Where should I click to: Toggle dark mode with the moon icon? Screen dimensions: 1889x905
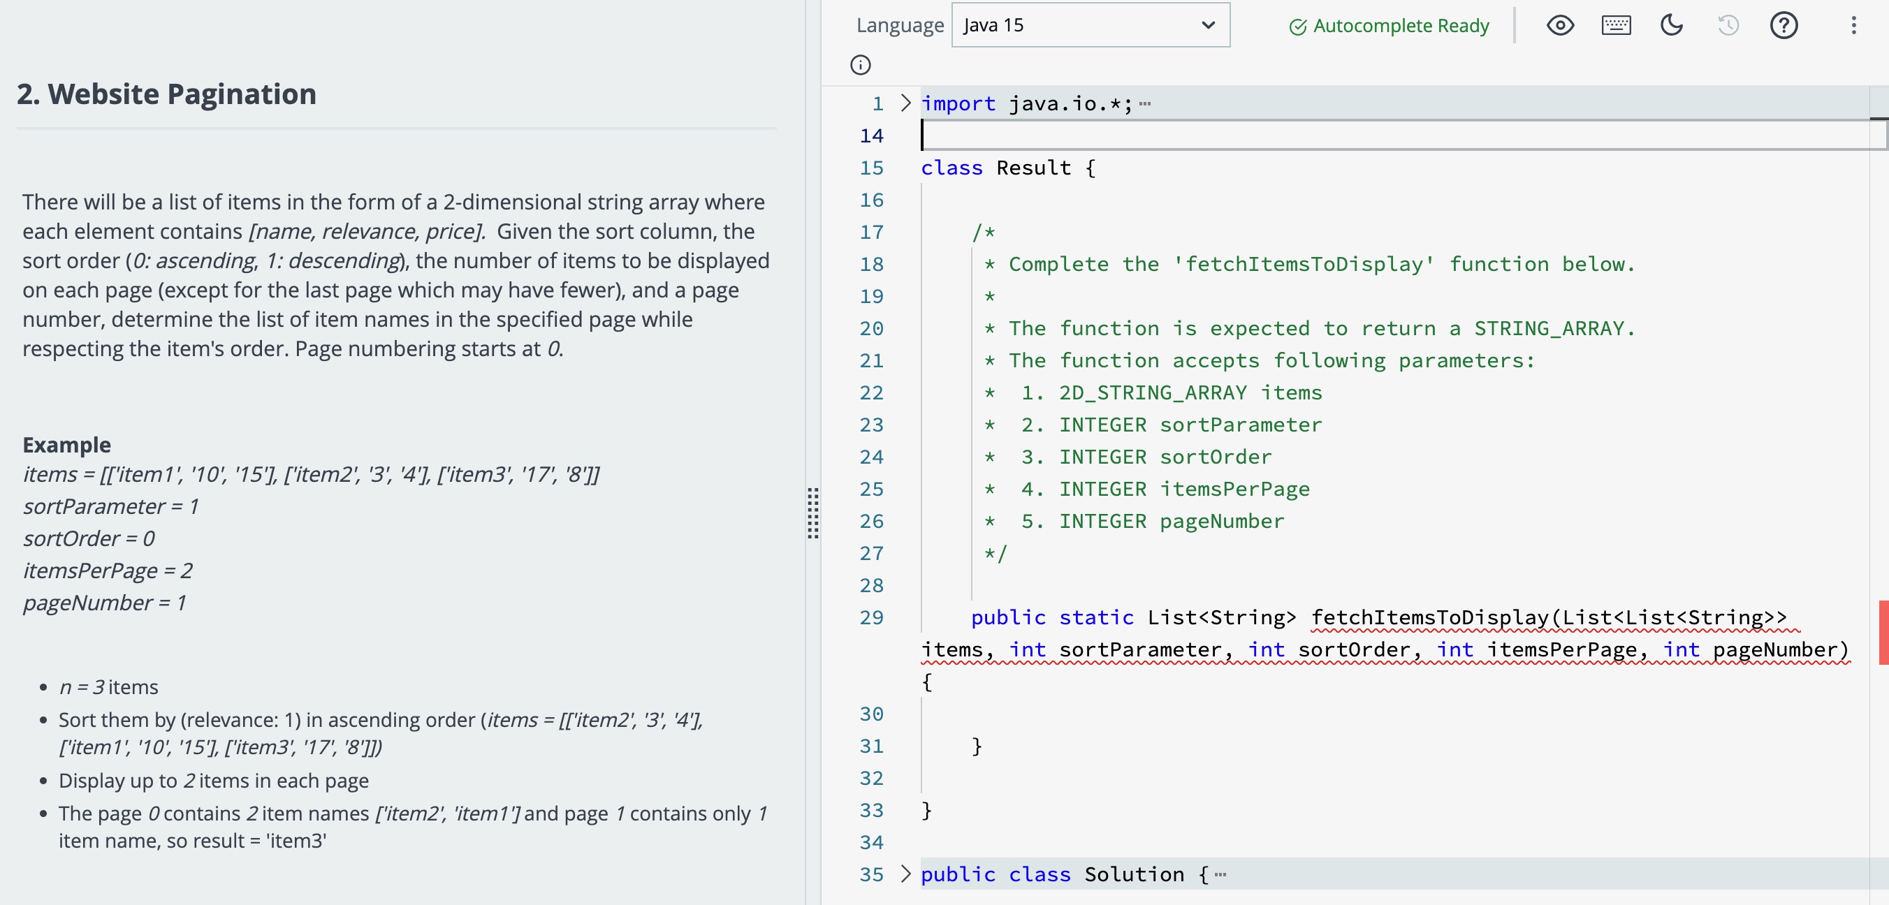(1671, 26)
